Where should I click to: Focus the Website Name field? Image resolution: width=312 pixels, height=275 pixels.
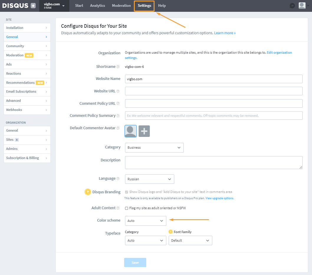214,79
